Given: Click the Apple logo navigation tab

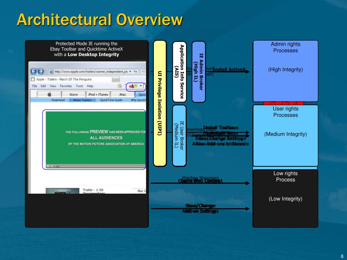Looking at the screenshot, I should coord(49,94).
